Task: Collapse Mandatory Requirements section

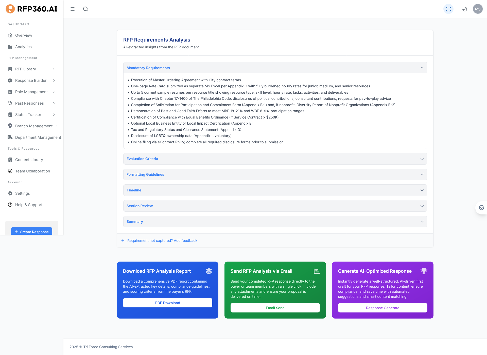Action: coord(422,68)
